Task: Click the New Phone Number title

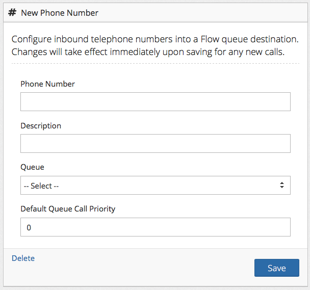Action: [x=60, y=13]
